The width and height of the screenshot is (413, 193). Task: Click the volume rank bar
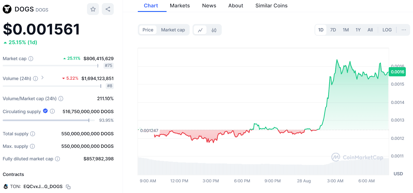pyautogui.click(x=52, y=86)
